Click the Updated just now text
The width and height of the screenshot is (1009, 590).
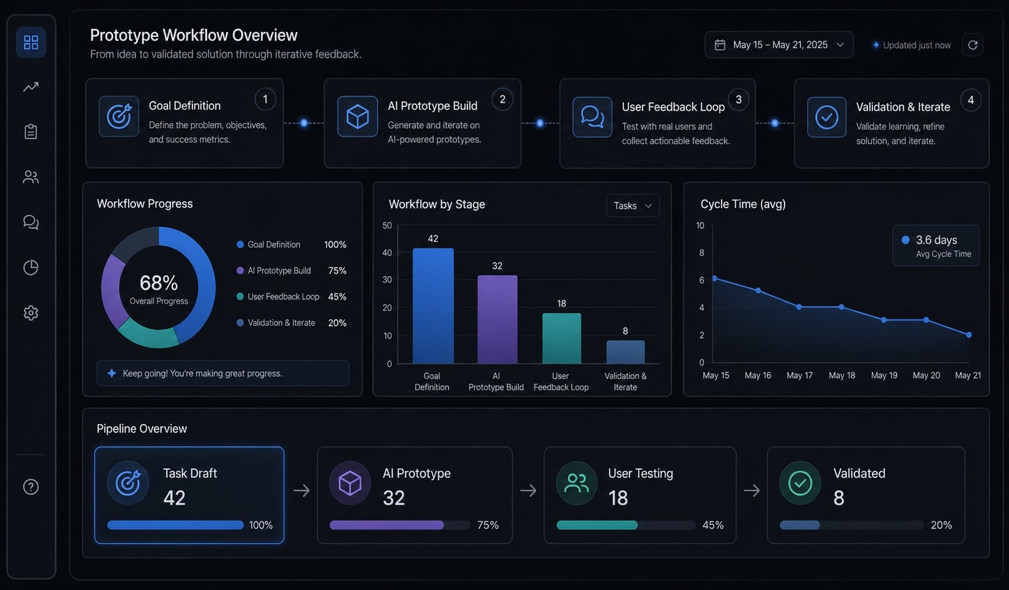coord(917,45)
